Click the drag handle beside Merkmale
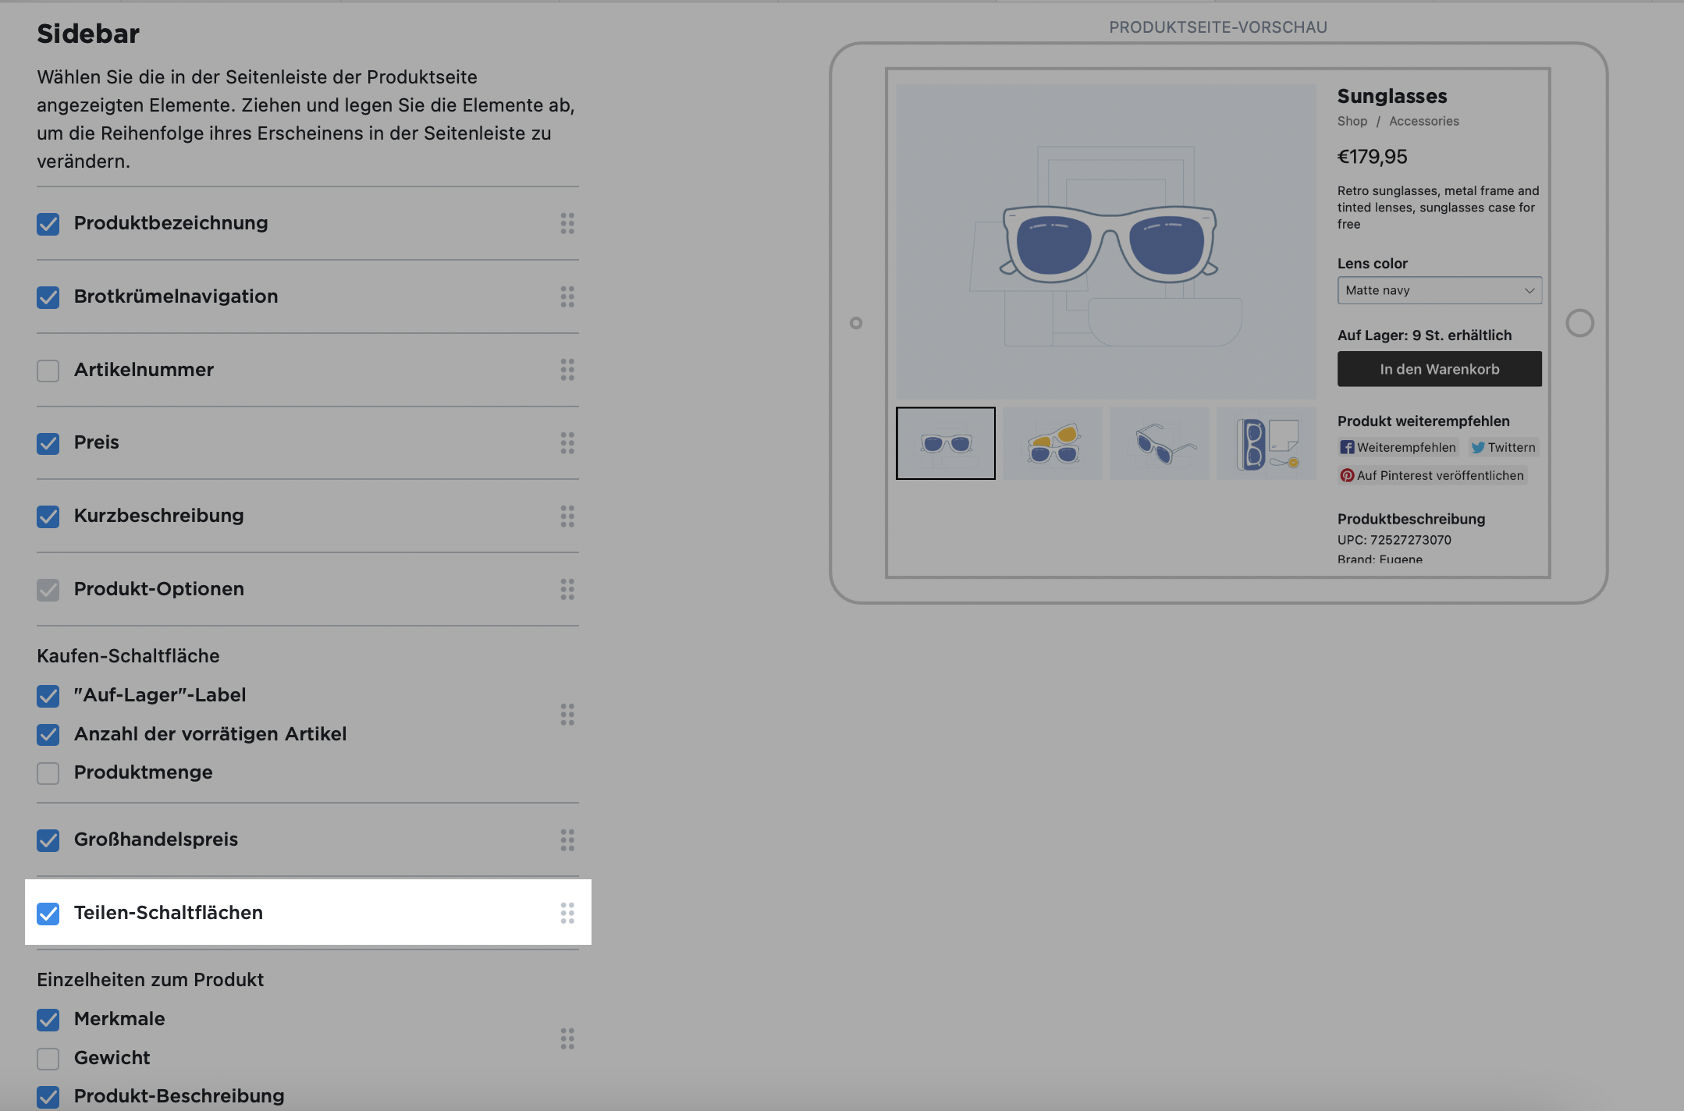This screenshot has width=1684, height=1111. click(x=568, y=1038)
